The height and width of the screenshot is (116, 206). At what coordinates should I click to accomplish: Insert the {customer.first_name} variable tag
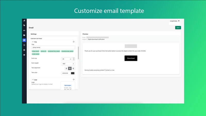(54, 51)
